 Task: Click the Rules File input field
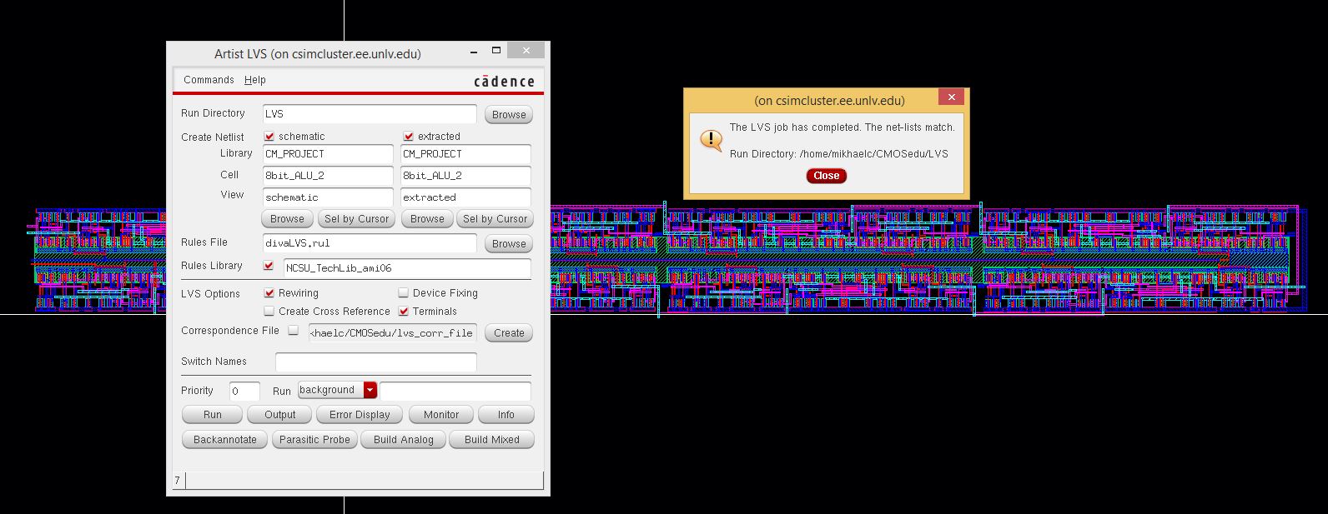(x=369, y=243)
